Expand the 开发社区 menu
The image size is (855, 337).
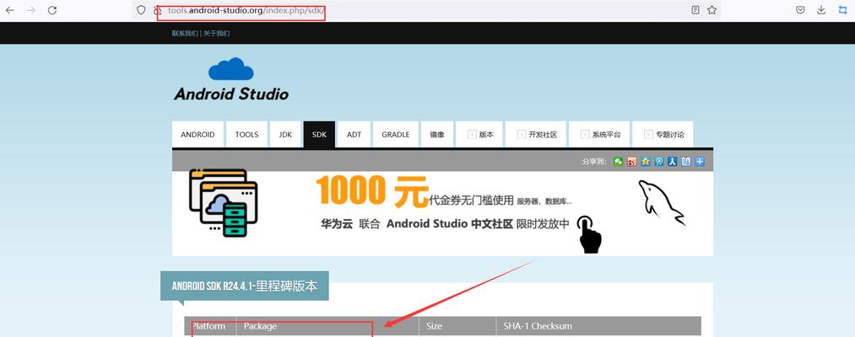pyautogui.click(x=537, y=135)
